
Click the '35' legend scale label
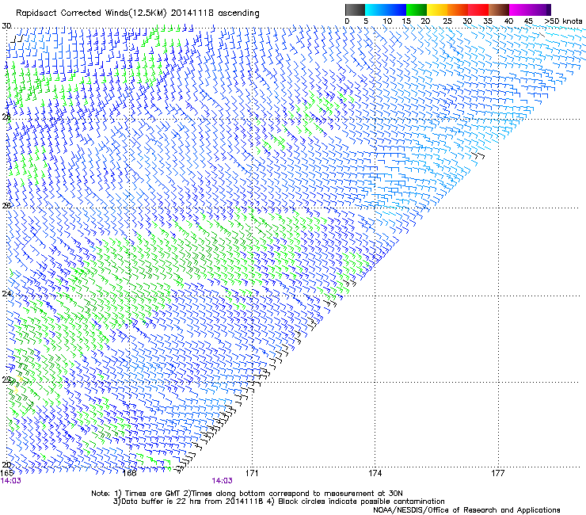click(488, 21)
